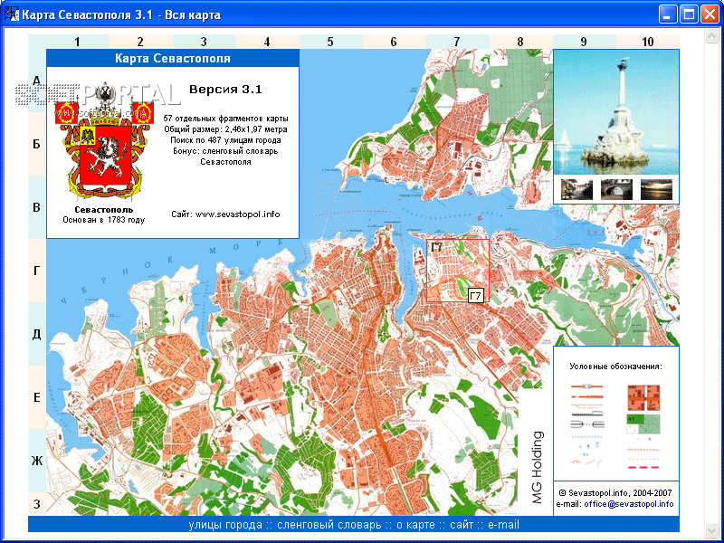Click the 'e-mail' link in bottom bar
The height and width of the screenshot is (543, 724).
[504, 525]
